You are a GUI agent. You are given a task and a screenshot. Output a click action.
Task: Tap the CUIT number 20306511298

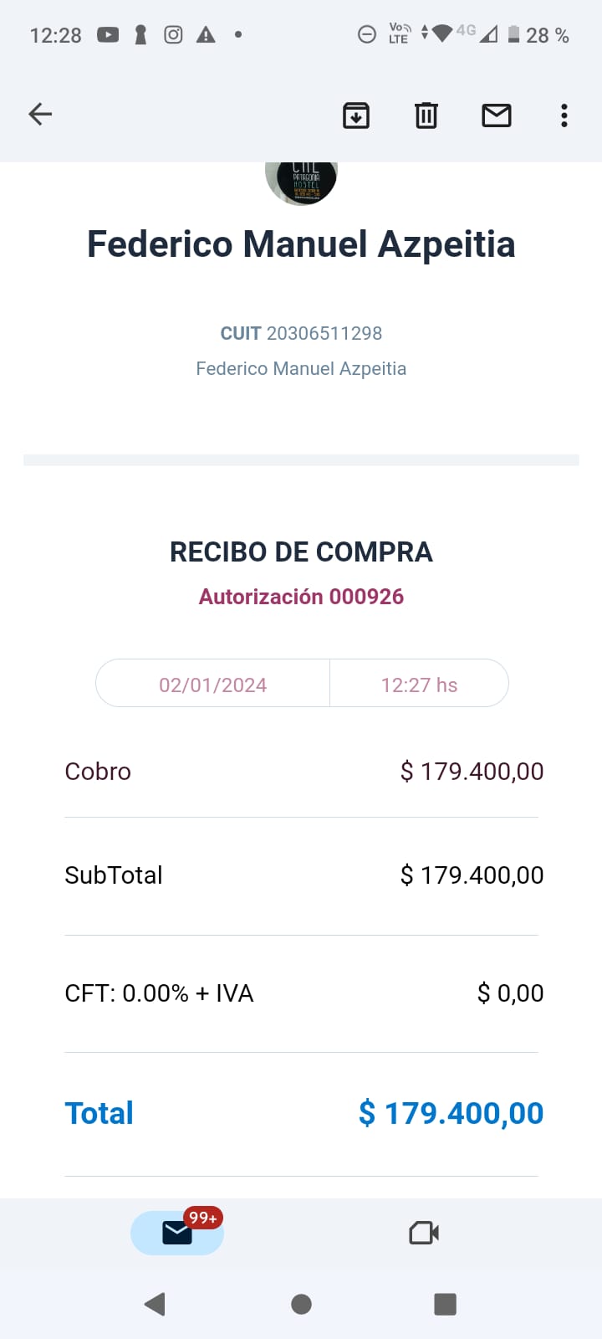tap(324, 333)
